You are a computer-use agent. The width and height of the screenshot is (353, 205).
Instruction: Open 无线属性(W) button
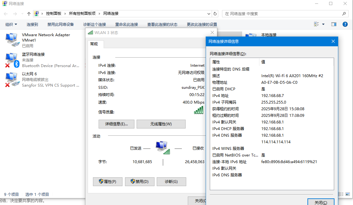[x=161, y=124]
